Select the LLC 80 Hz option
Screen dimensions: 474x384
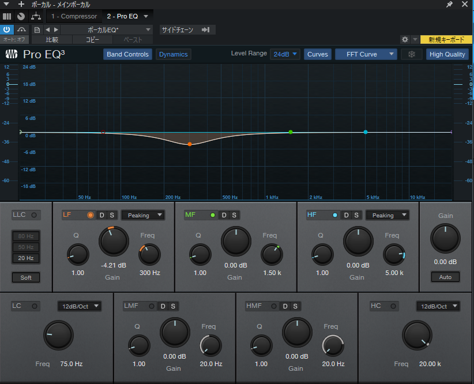(x=26, y=236)
